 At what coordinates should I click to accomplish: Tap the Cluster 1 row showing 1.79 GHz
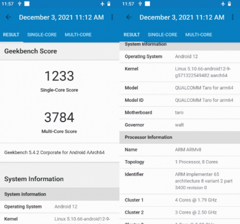pyautogui.click(x=180, y=200)
